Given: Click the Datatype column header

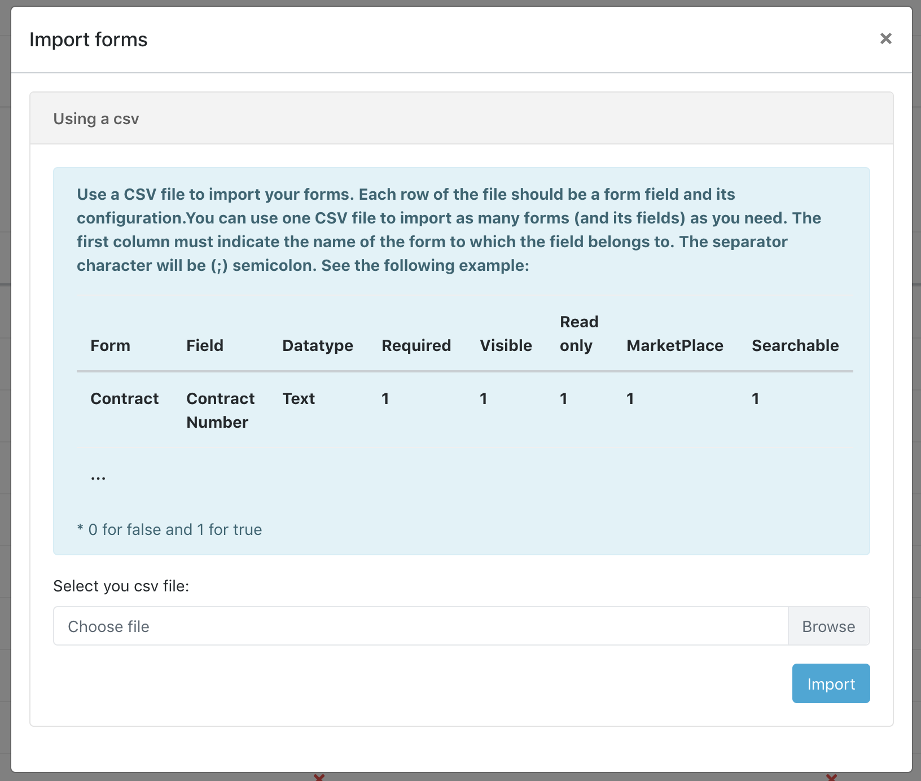Looking at the screenshot, I should tap(317, 345).
